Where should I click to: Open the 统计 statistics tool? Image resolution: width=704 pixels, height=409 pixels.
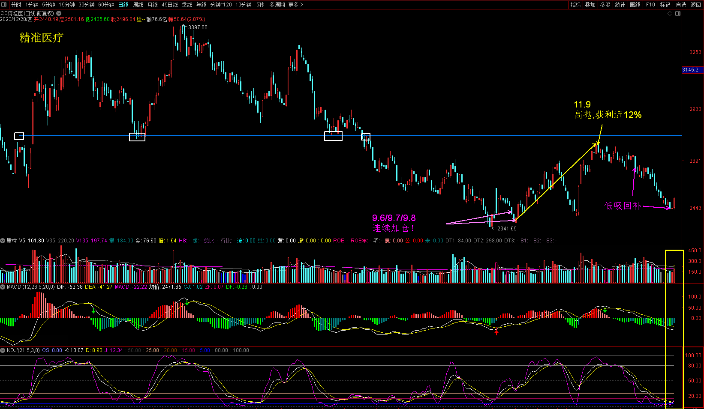[x=620, y=5]
